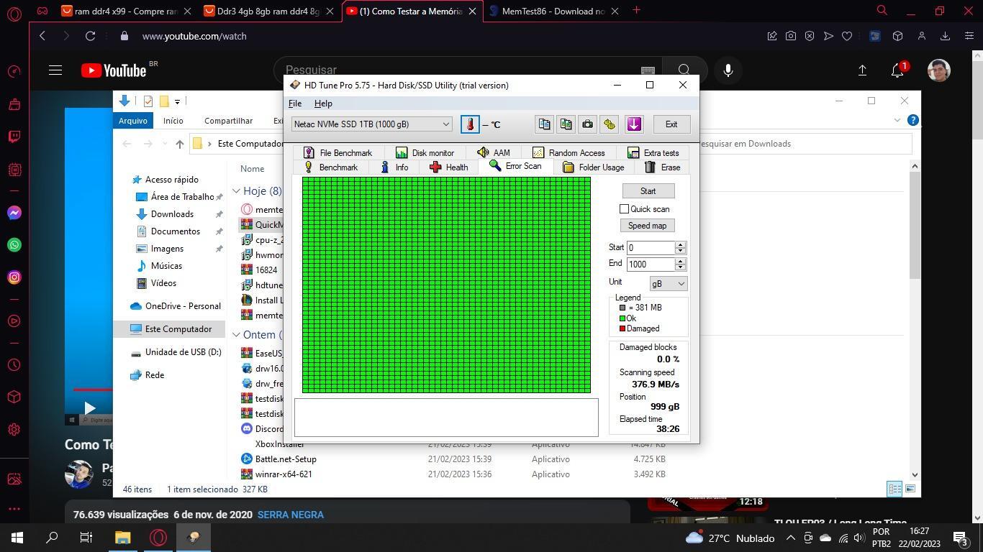Open Instagram in Opera sidebar

[x=14, y=277]
